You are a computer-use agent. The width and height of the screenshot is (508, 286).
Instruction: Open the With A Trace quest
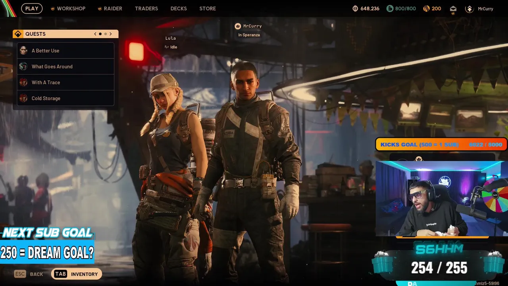65,82
